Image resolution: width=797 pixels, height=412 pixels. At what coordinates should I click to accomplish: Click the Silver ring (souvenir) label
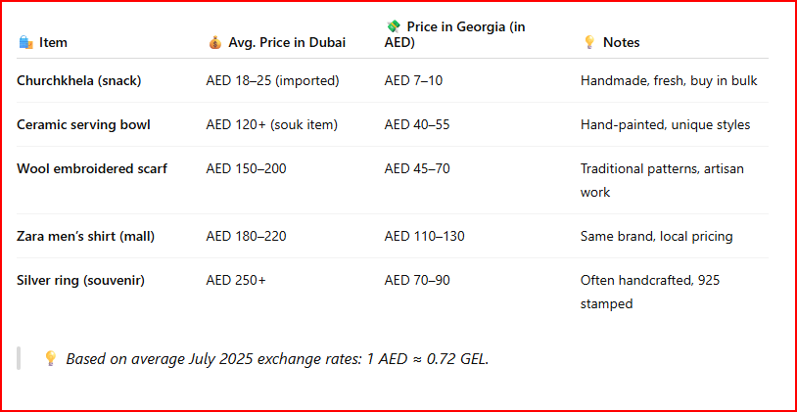81,280
